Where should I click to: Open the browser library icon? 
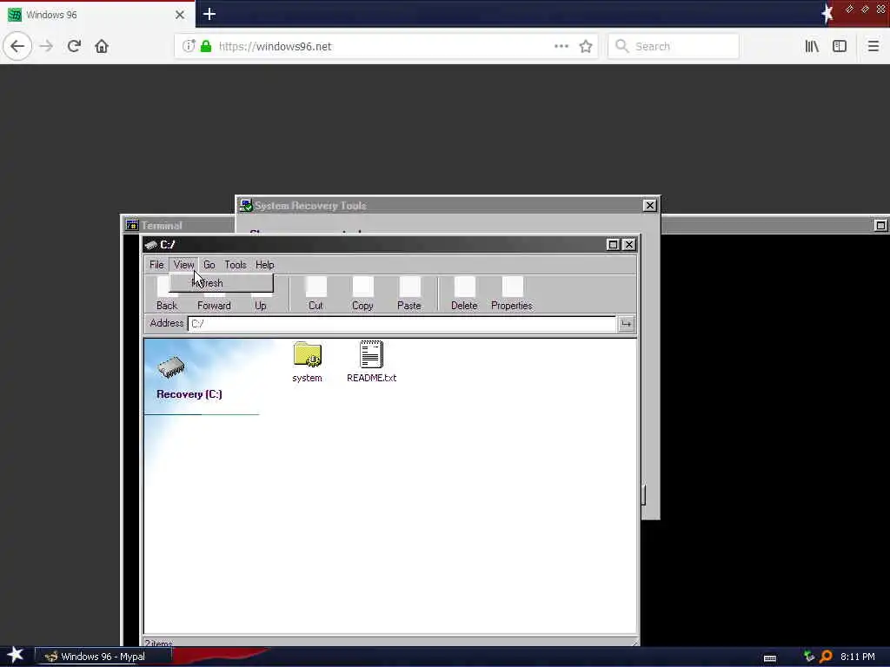[x=813, y=46]
